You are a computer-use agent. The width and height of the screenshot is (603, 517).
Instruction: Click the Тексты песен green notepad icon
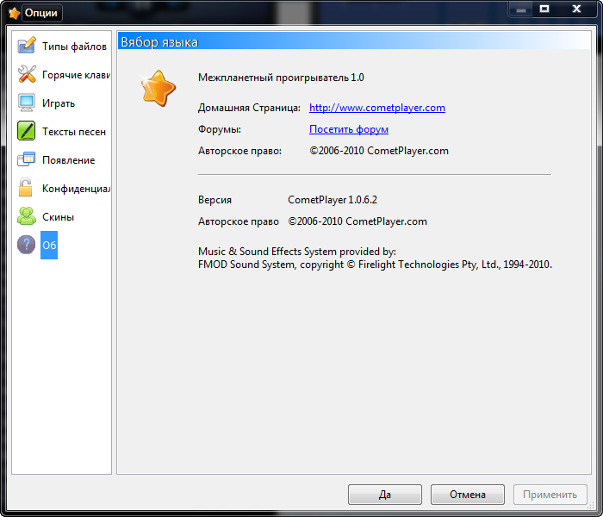pyautogui.click(x=27, y=131)
